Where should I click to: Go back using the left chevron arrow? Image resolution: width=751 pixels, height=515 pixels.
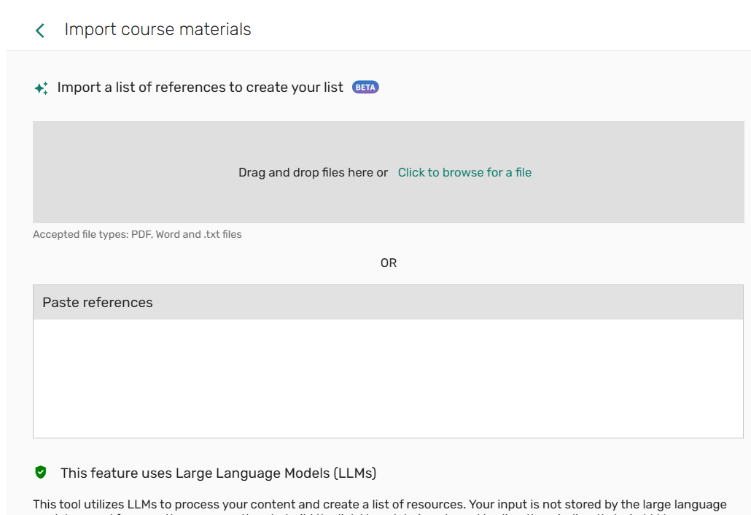tap(40, 30)
